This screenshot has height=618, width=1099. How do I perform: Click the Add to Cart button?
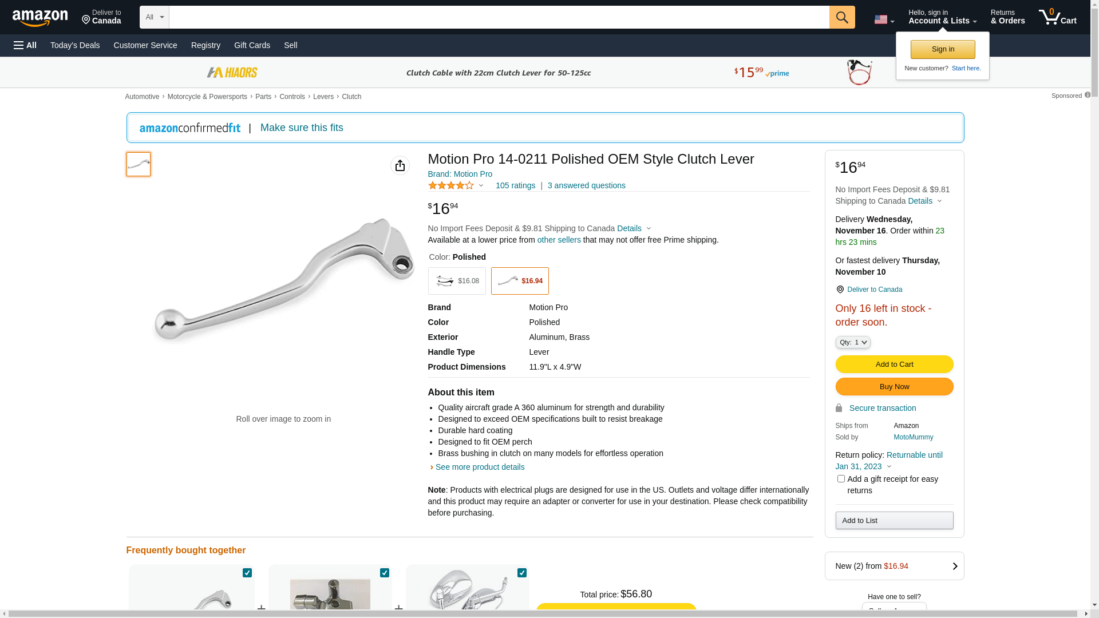(894, 365)
